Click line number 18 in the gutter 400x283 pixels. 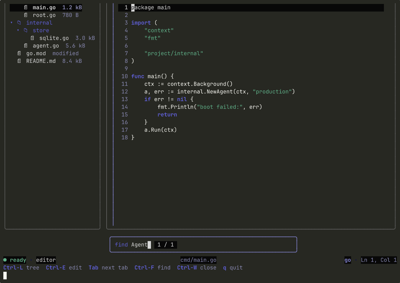(125, 138)
